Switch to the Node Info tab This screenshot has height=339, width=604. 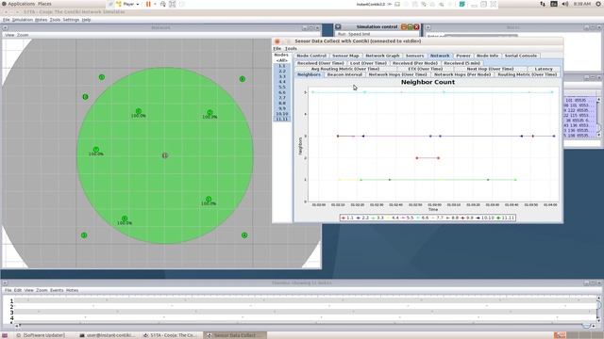point(487,56)
